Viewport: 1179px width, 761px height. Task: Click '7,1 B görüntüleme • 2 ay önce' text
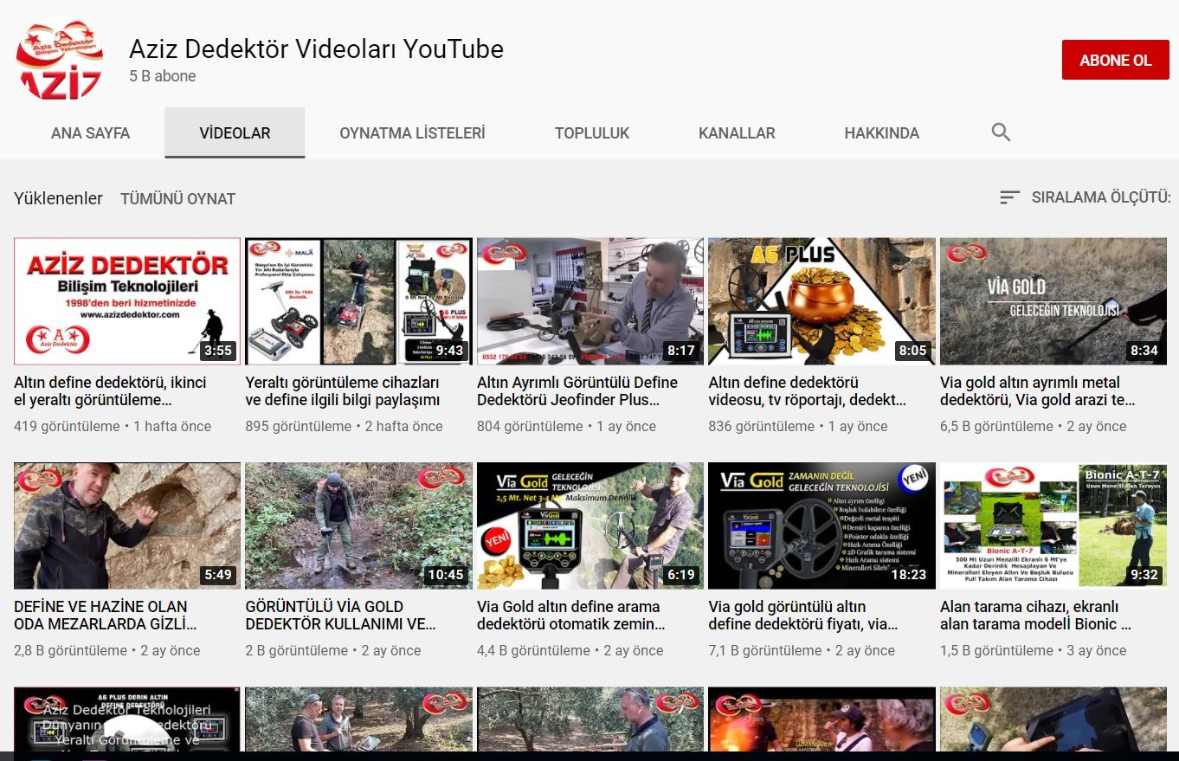tap(801, 651)
